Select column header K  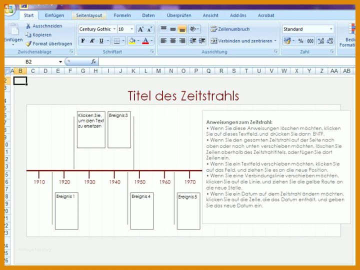133,71
